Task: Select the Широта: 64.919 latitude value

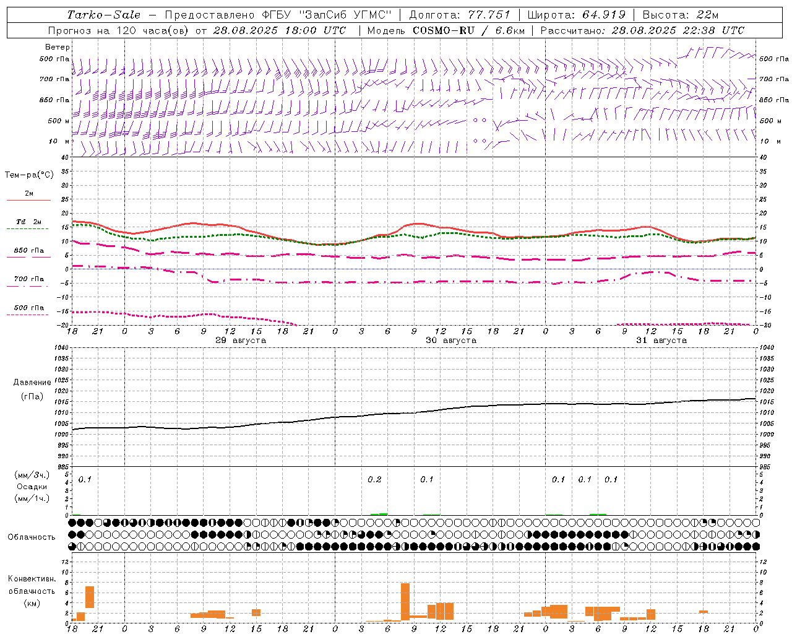Action: (x=577, y=15)
